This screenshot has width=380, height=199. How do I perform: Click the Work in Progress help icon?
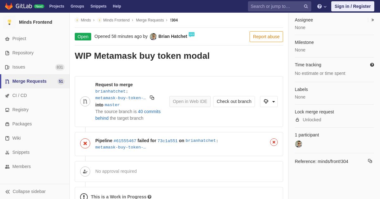click(149, 197)
